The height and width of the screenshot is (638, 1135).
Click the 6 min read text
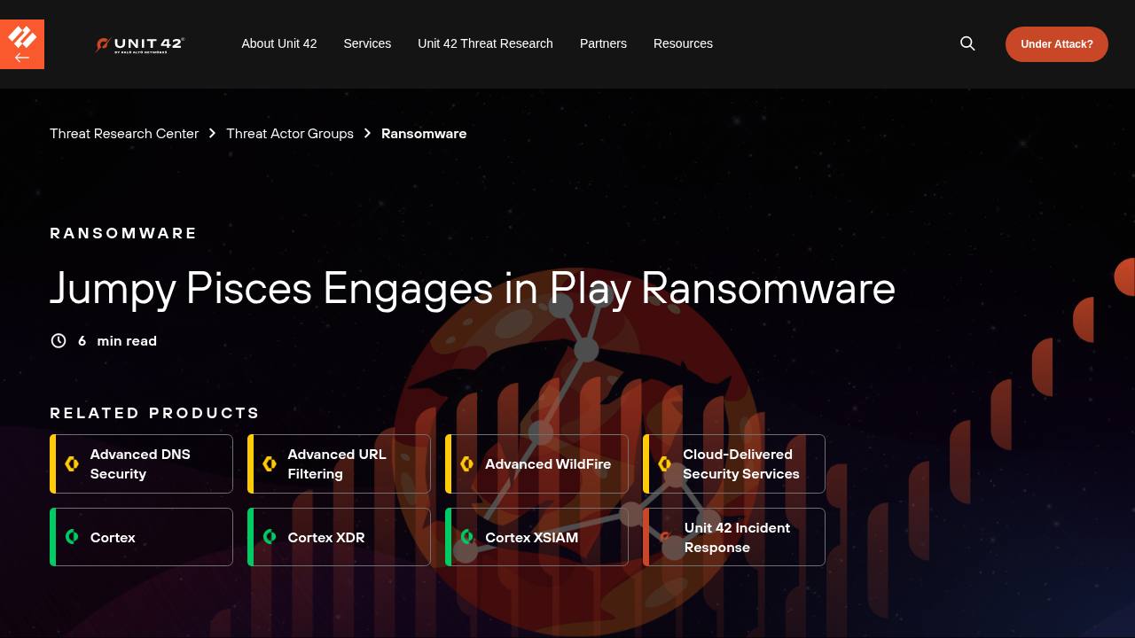pos(117,341)
